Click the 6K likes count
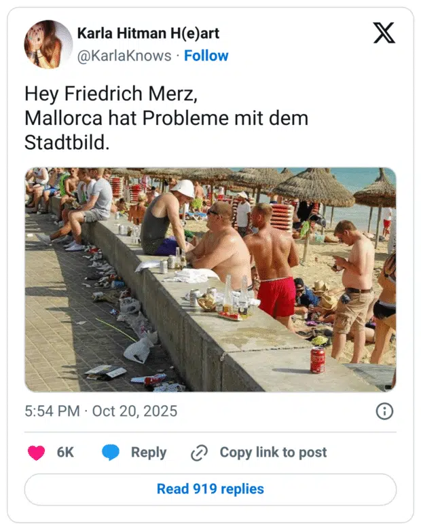Screen dimensions: 421x530 [x=65, y=453]
